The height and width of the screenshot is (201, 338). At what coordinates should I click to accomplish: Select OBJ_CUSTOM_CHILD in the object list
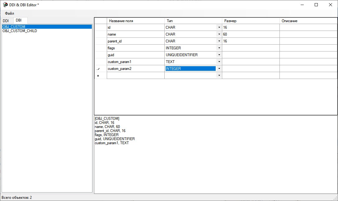[x=20, y=31]
